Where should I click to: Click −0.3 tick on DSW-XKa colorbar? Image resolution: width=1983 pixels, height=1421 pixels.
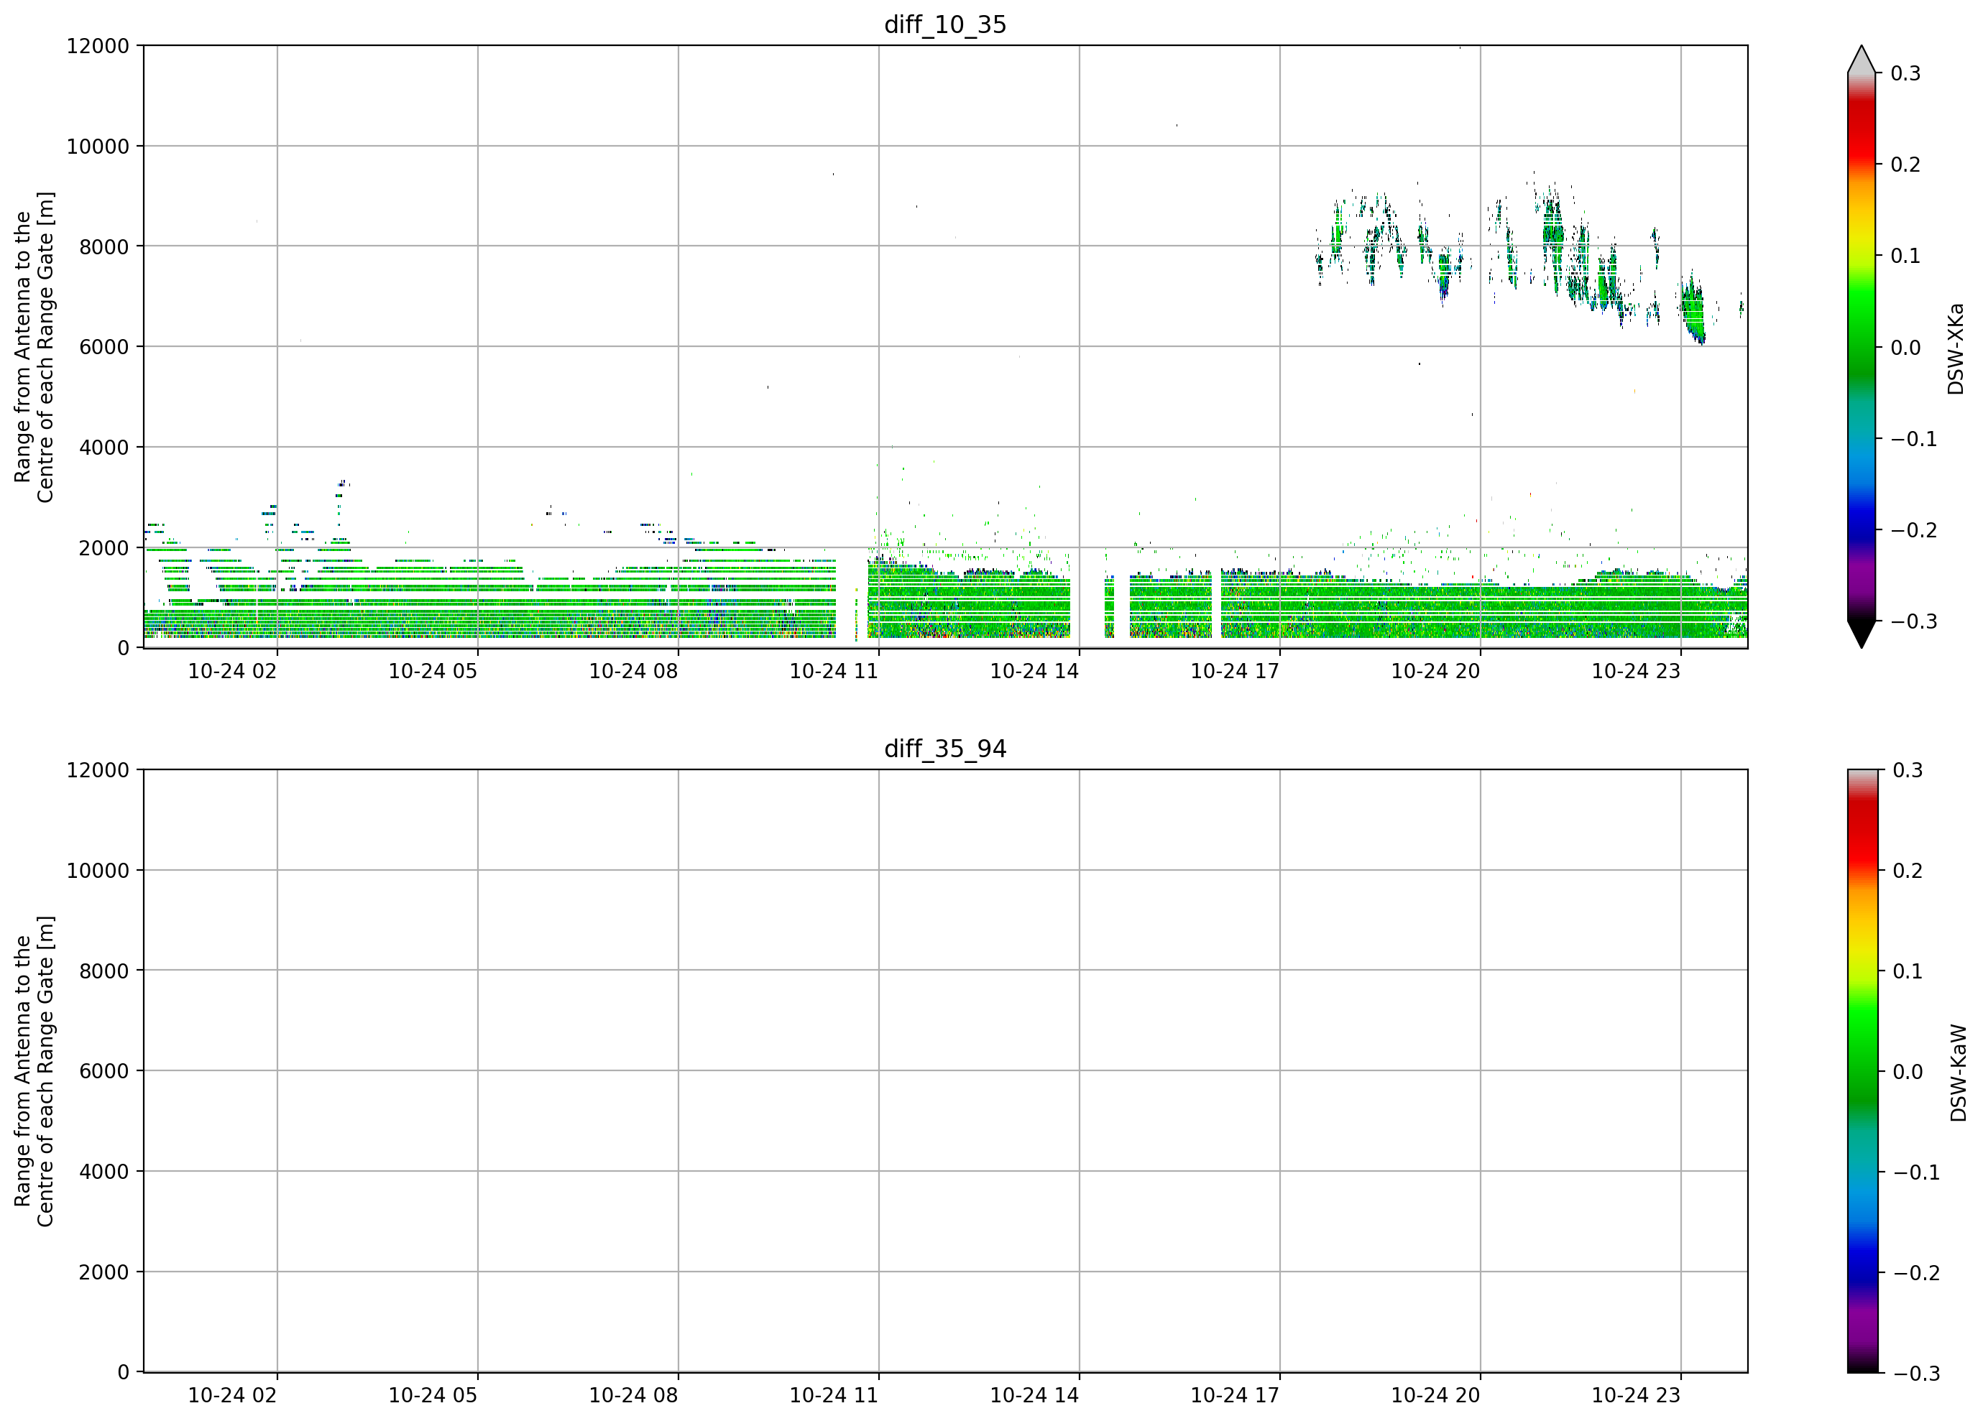coord(1914,621)
